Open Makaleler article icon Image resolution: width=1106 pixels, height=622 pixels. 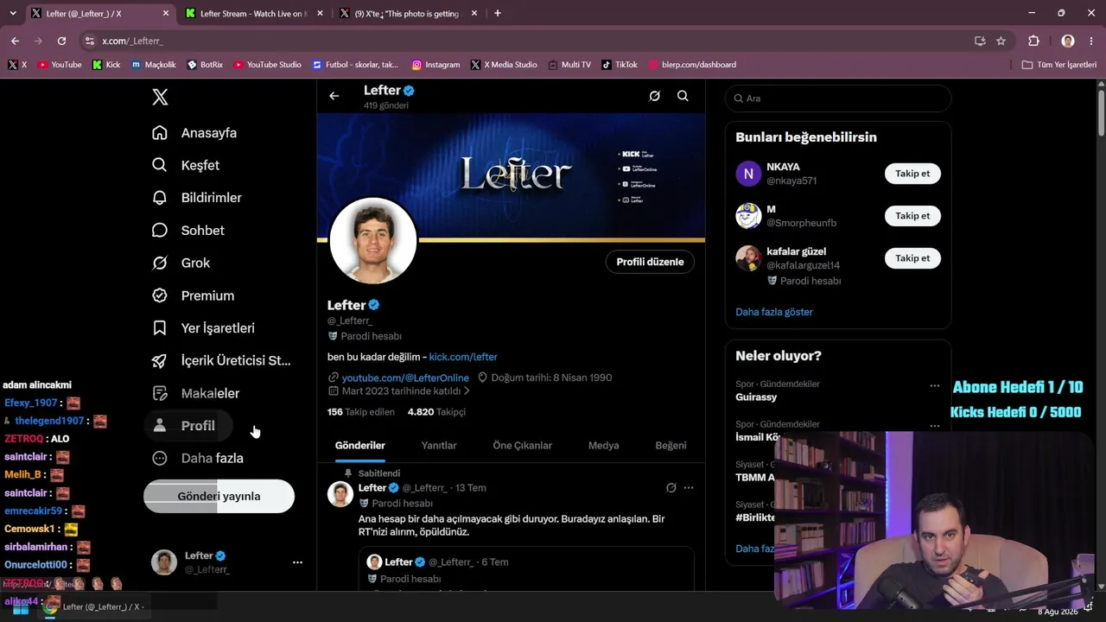click(159, 393)
